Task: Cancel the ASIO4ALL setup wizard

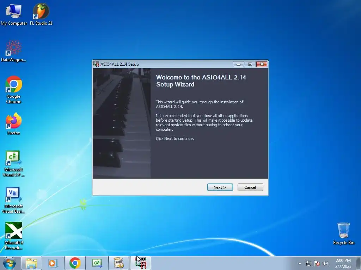Action: 250,187
